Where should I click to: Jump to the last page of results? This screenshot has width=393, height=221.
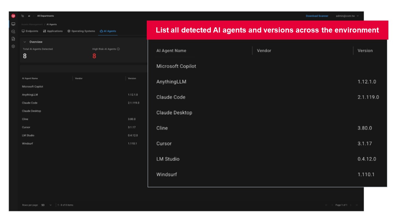356,205
